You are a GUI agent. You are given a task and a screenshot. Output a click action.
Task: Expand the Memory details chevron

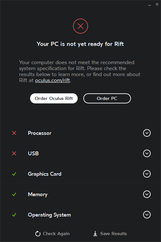pyautogui.click(x=147, y=194)
